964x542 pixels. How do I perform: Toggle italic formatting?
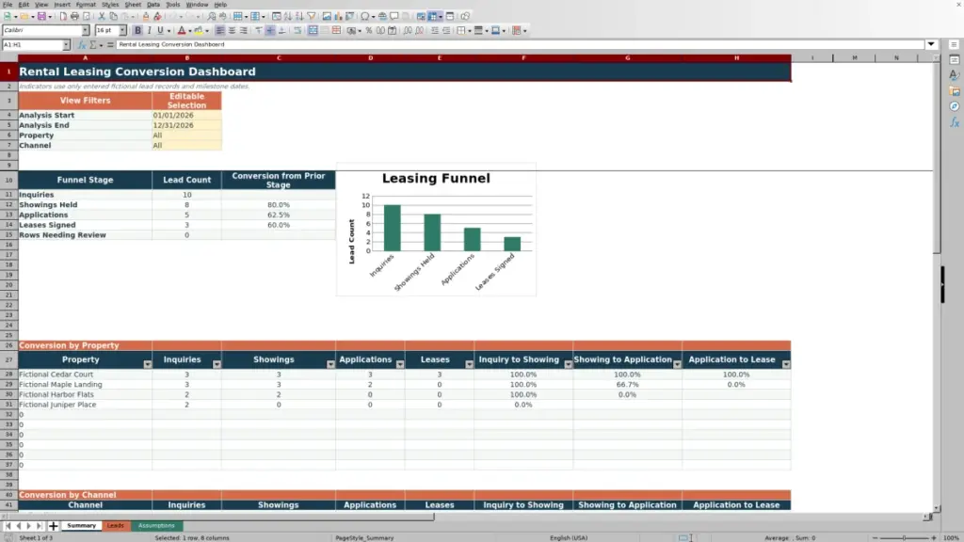point(149,30)
